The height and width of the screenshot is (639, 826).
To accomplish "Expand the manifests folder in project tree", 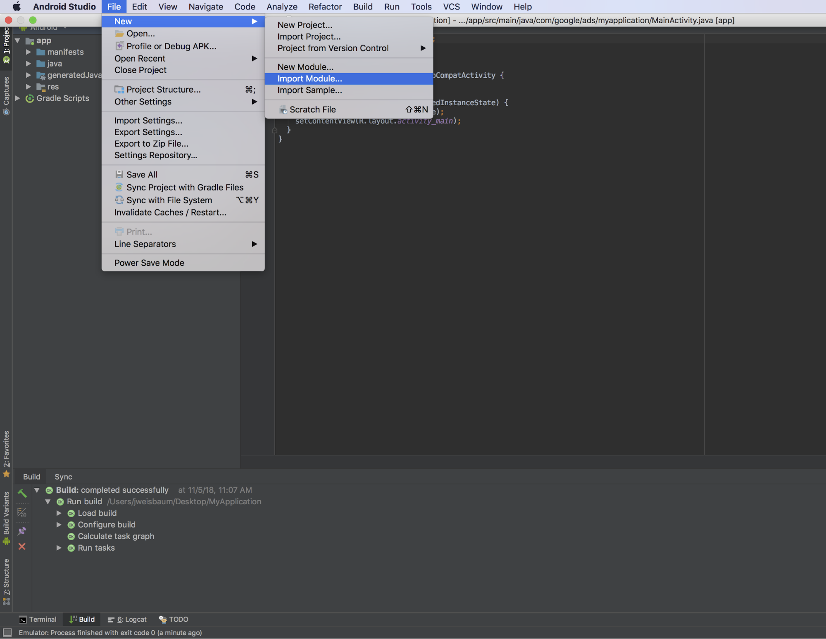I will 28,52.
